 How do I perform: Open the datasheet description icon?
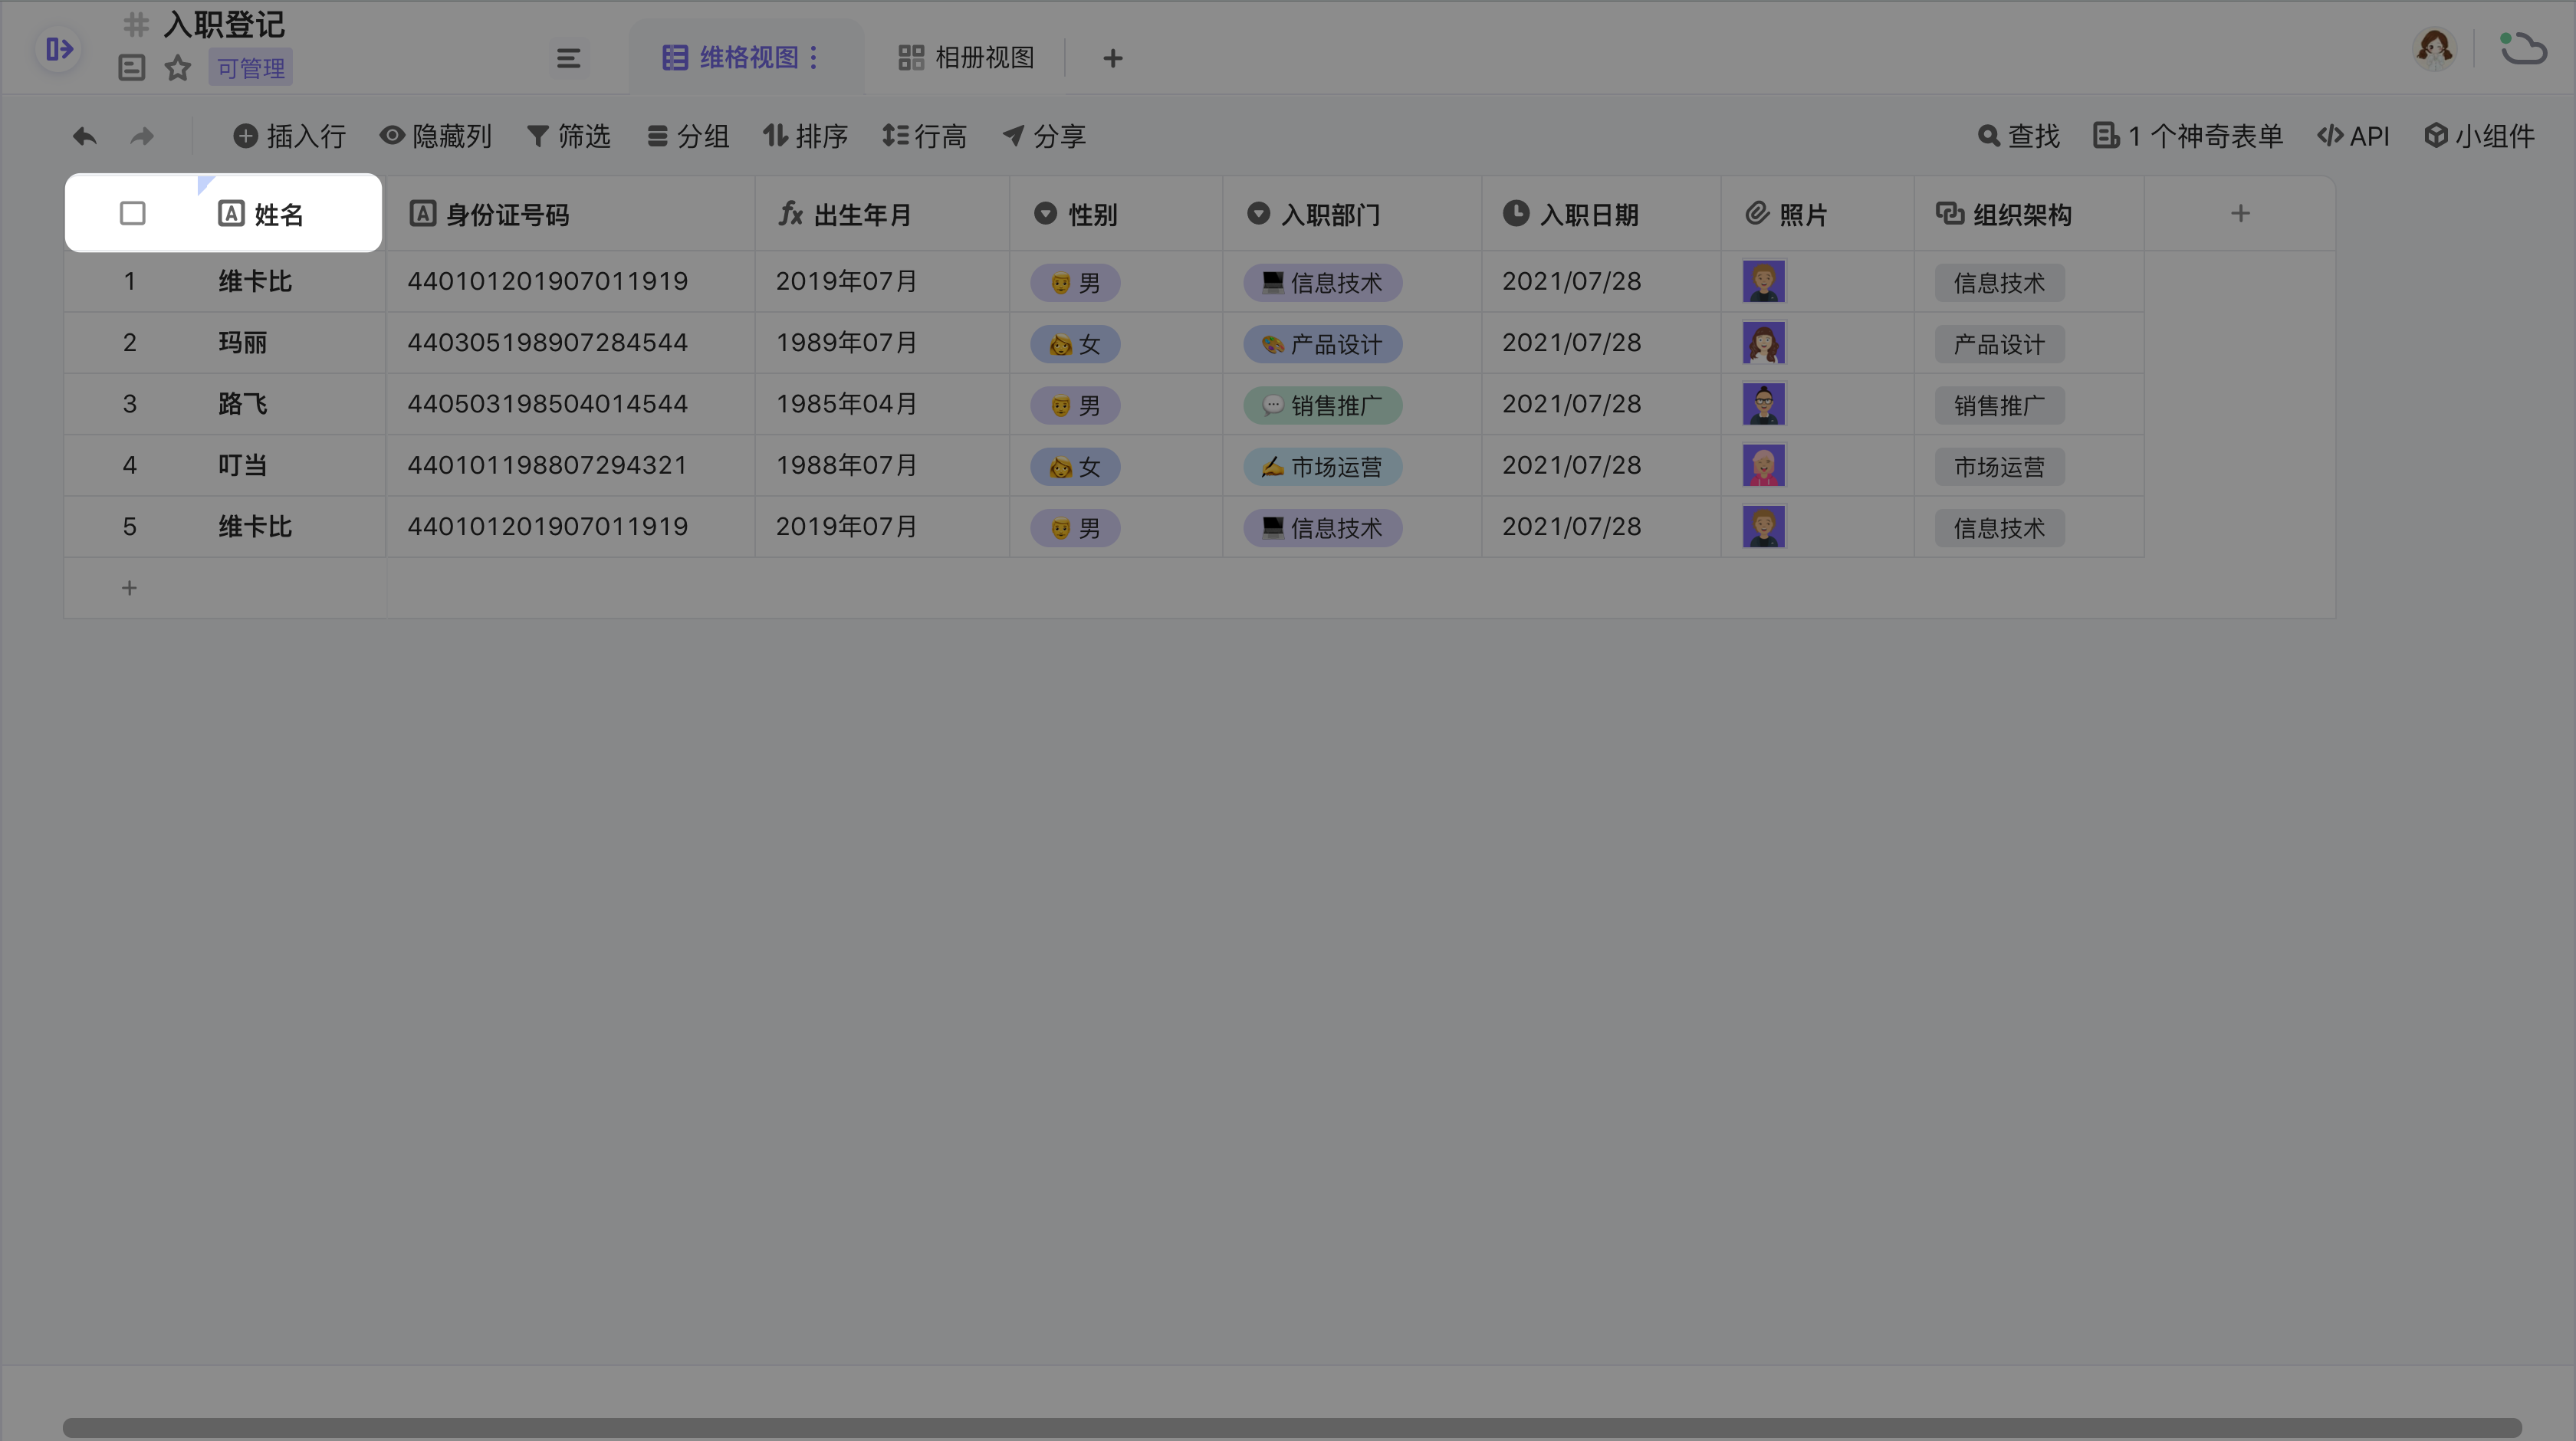pos(131,67)
